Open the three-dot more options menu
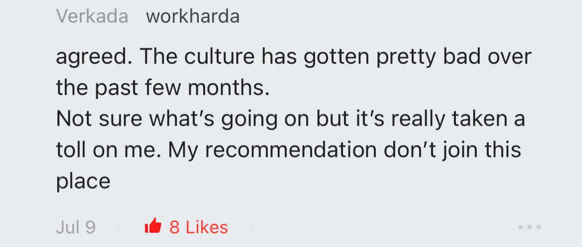The height and width of the screenshot is (247, 582). coord(529,227)
